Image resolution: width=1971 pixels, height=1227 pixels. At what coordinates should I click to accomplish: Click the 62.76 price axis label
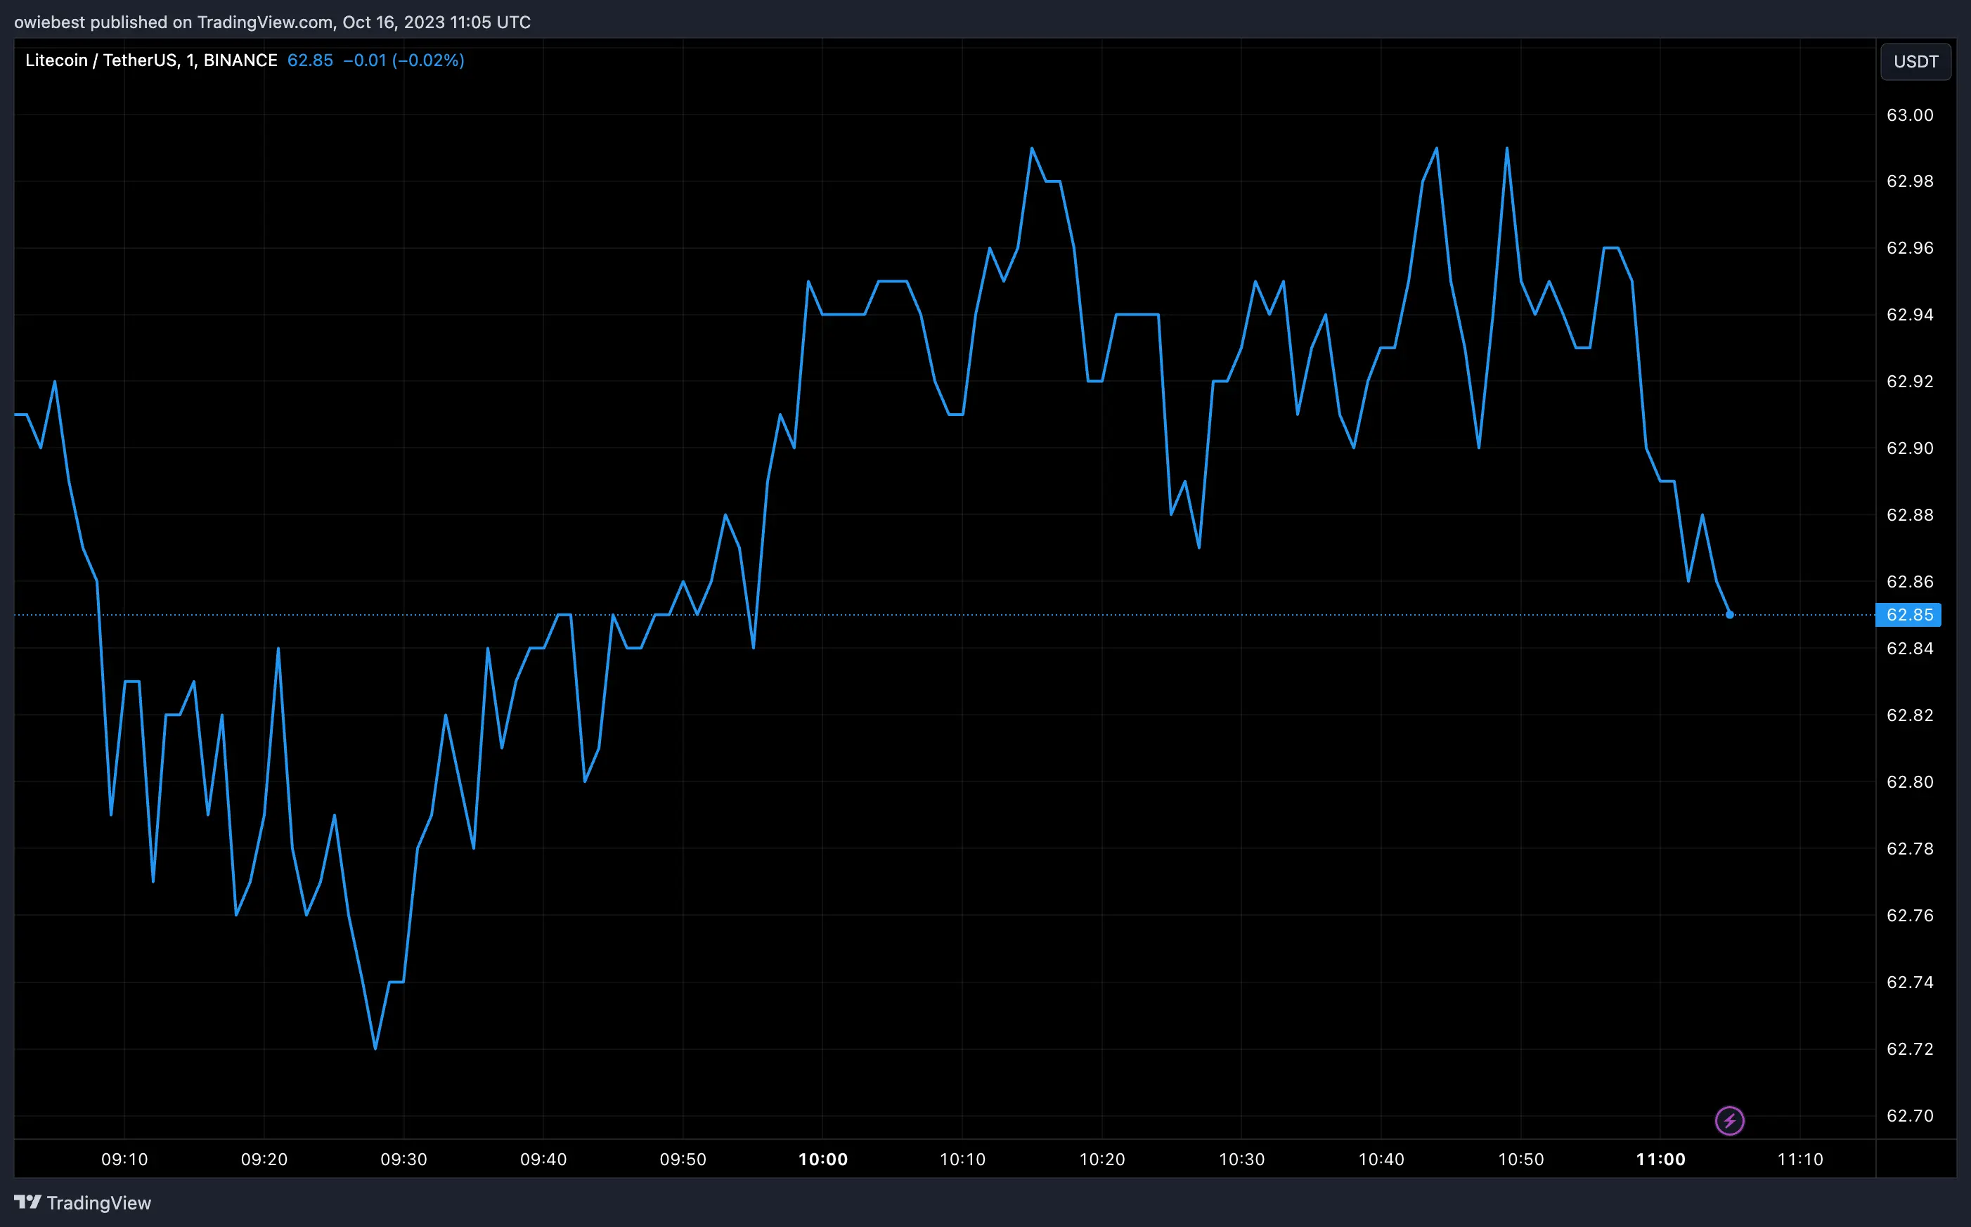1909,914
